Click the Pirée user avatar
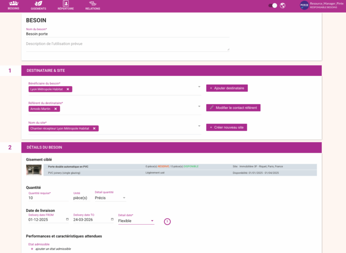The width and height of the screenshot is (346, 253). click(x=304, y=5)
